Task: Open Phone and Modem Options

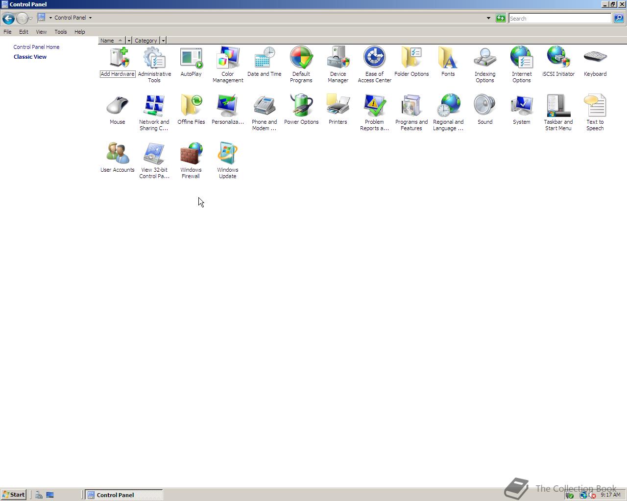Action: 265,113
